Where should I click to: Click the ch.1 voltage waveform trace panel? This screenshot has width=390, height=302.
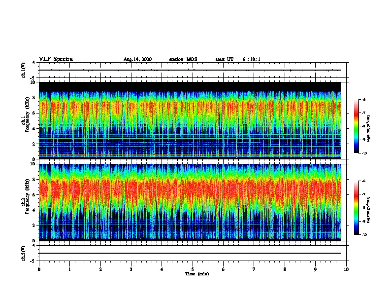193,70
